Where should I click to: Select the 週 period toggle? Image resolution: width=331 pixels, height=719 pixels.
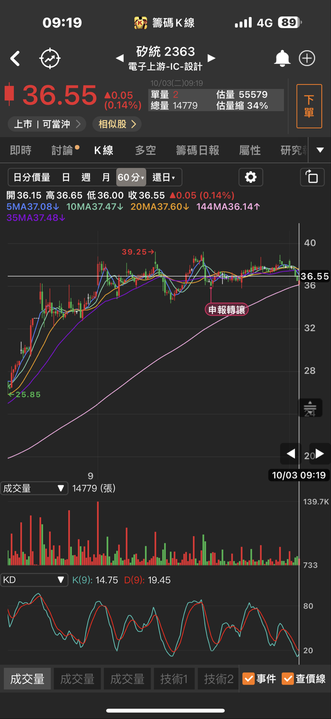point(86,177)
